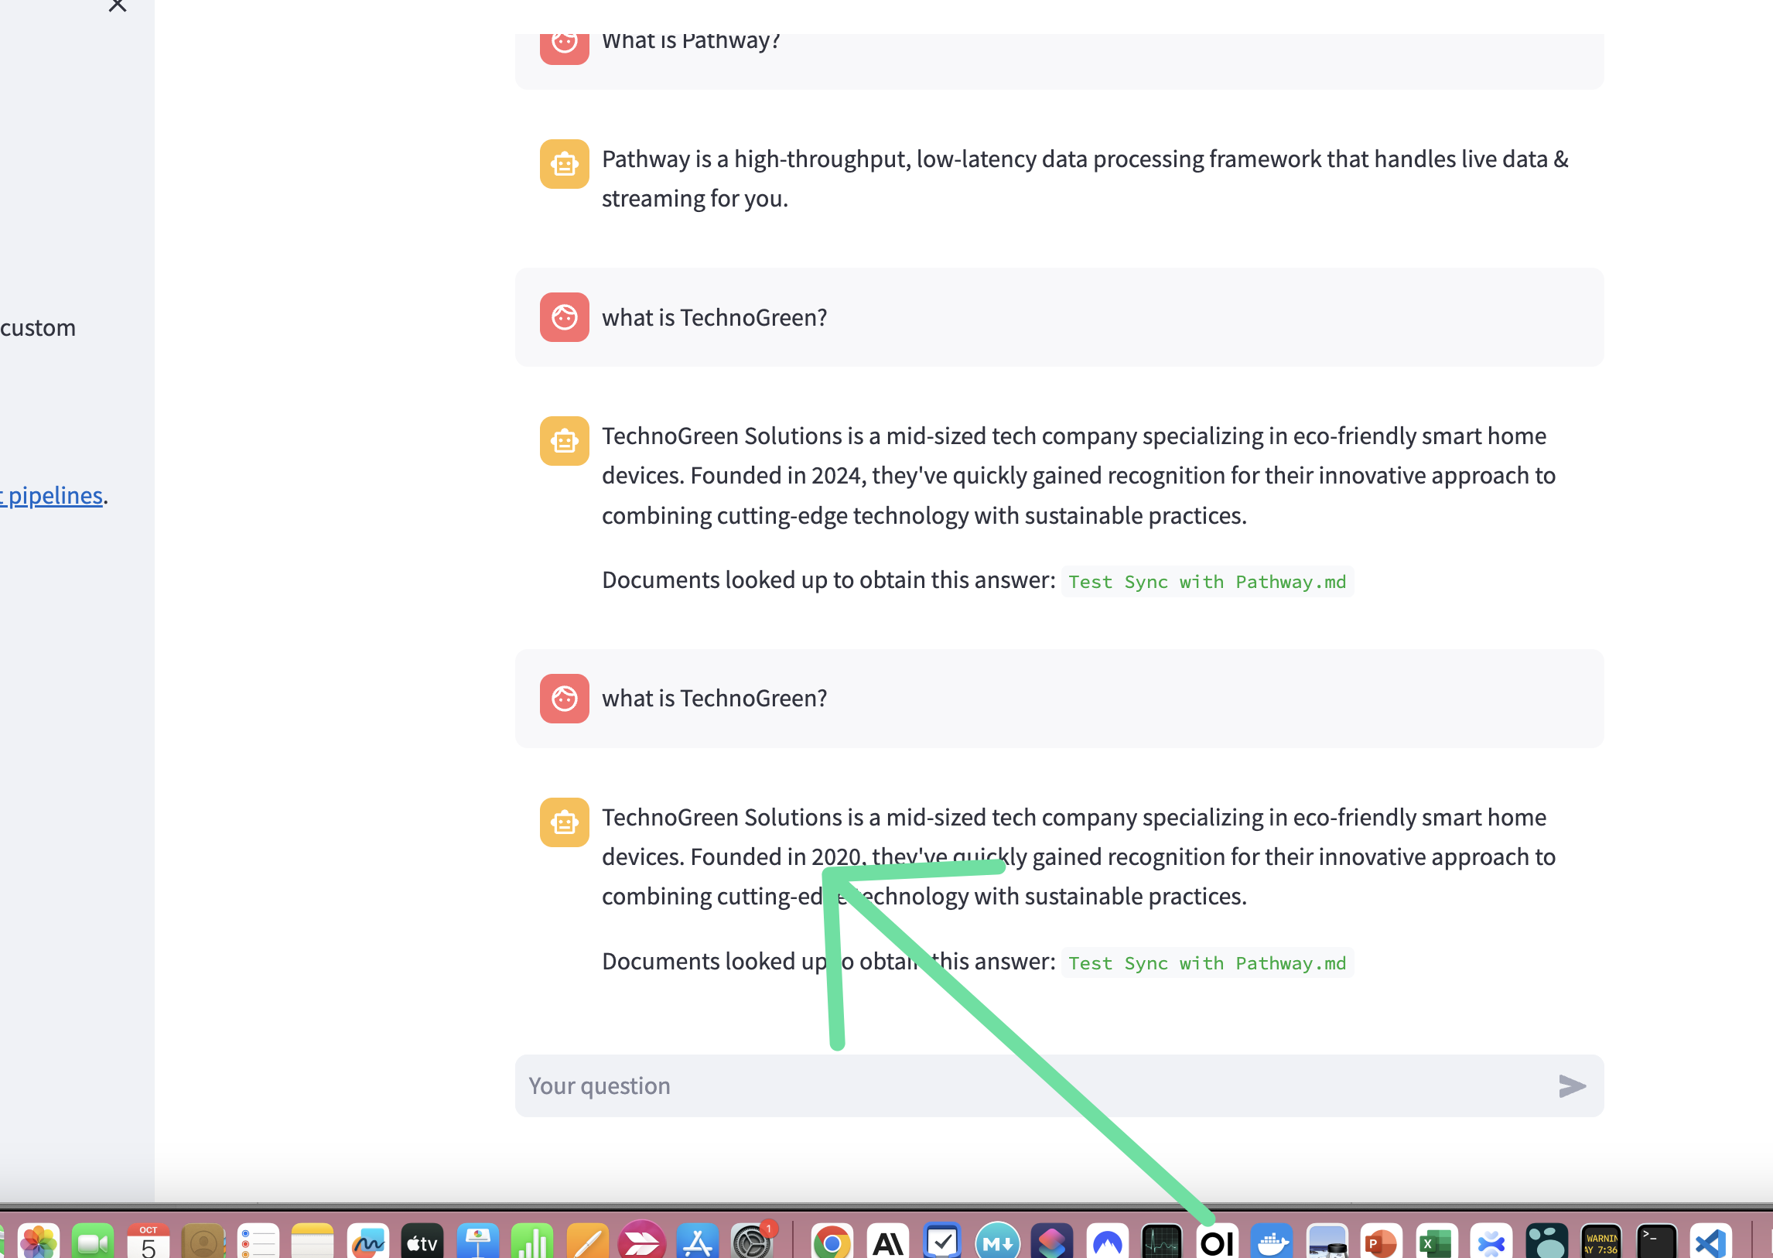Click the send message arrow icon

(1571, 1085)
